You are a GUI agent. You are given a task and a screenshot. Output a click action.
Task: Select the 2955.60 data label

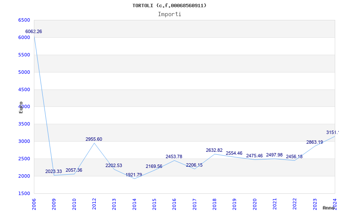tap(94, 139)
